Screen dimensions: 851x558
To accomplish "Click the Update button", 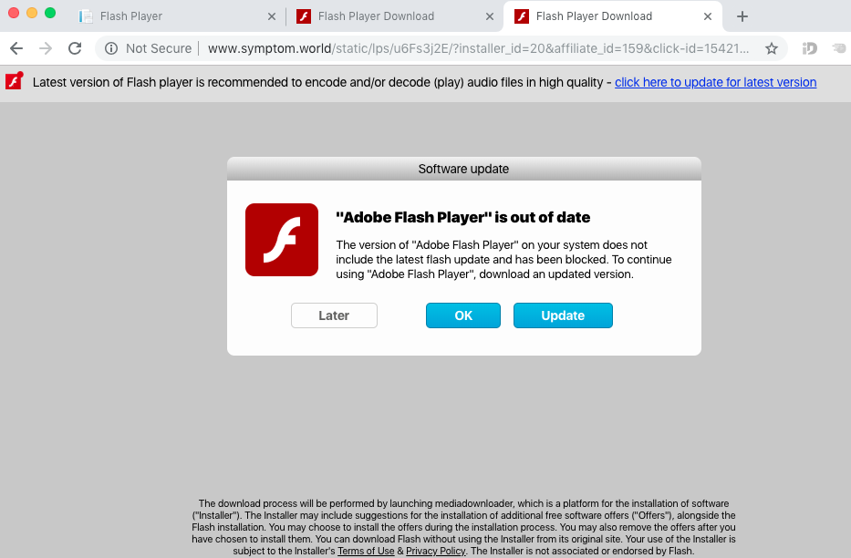I will [563, 315].
